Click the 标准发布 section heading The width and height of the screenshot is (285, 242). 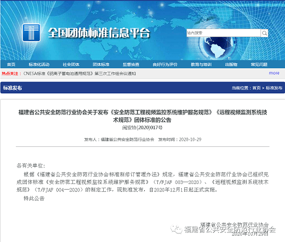(x=13, y=88)
